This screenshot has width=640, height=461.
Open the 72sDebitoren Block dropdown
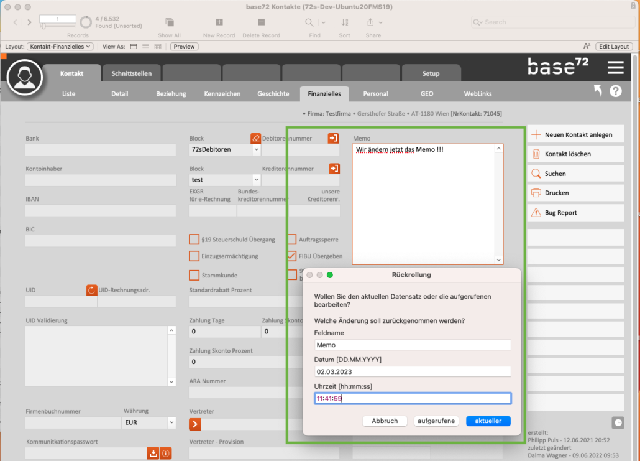pyautogui.click(x=257, y=149)
